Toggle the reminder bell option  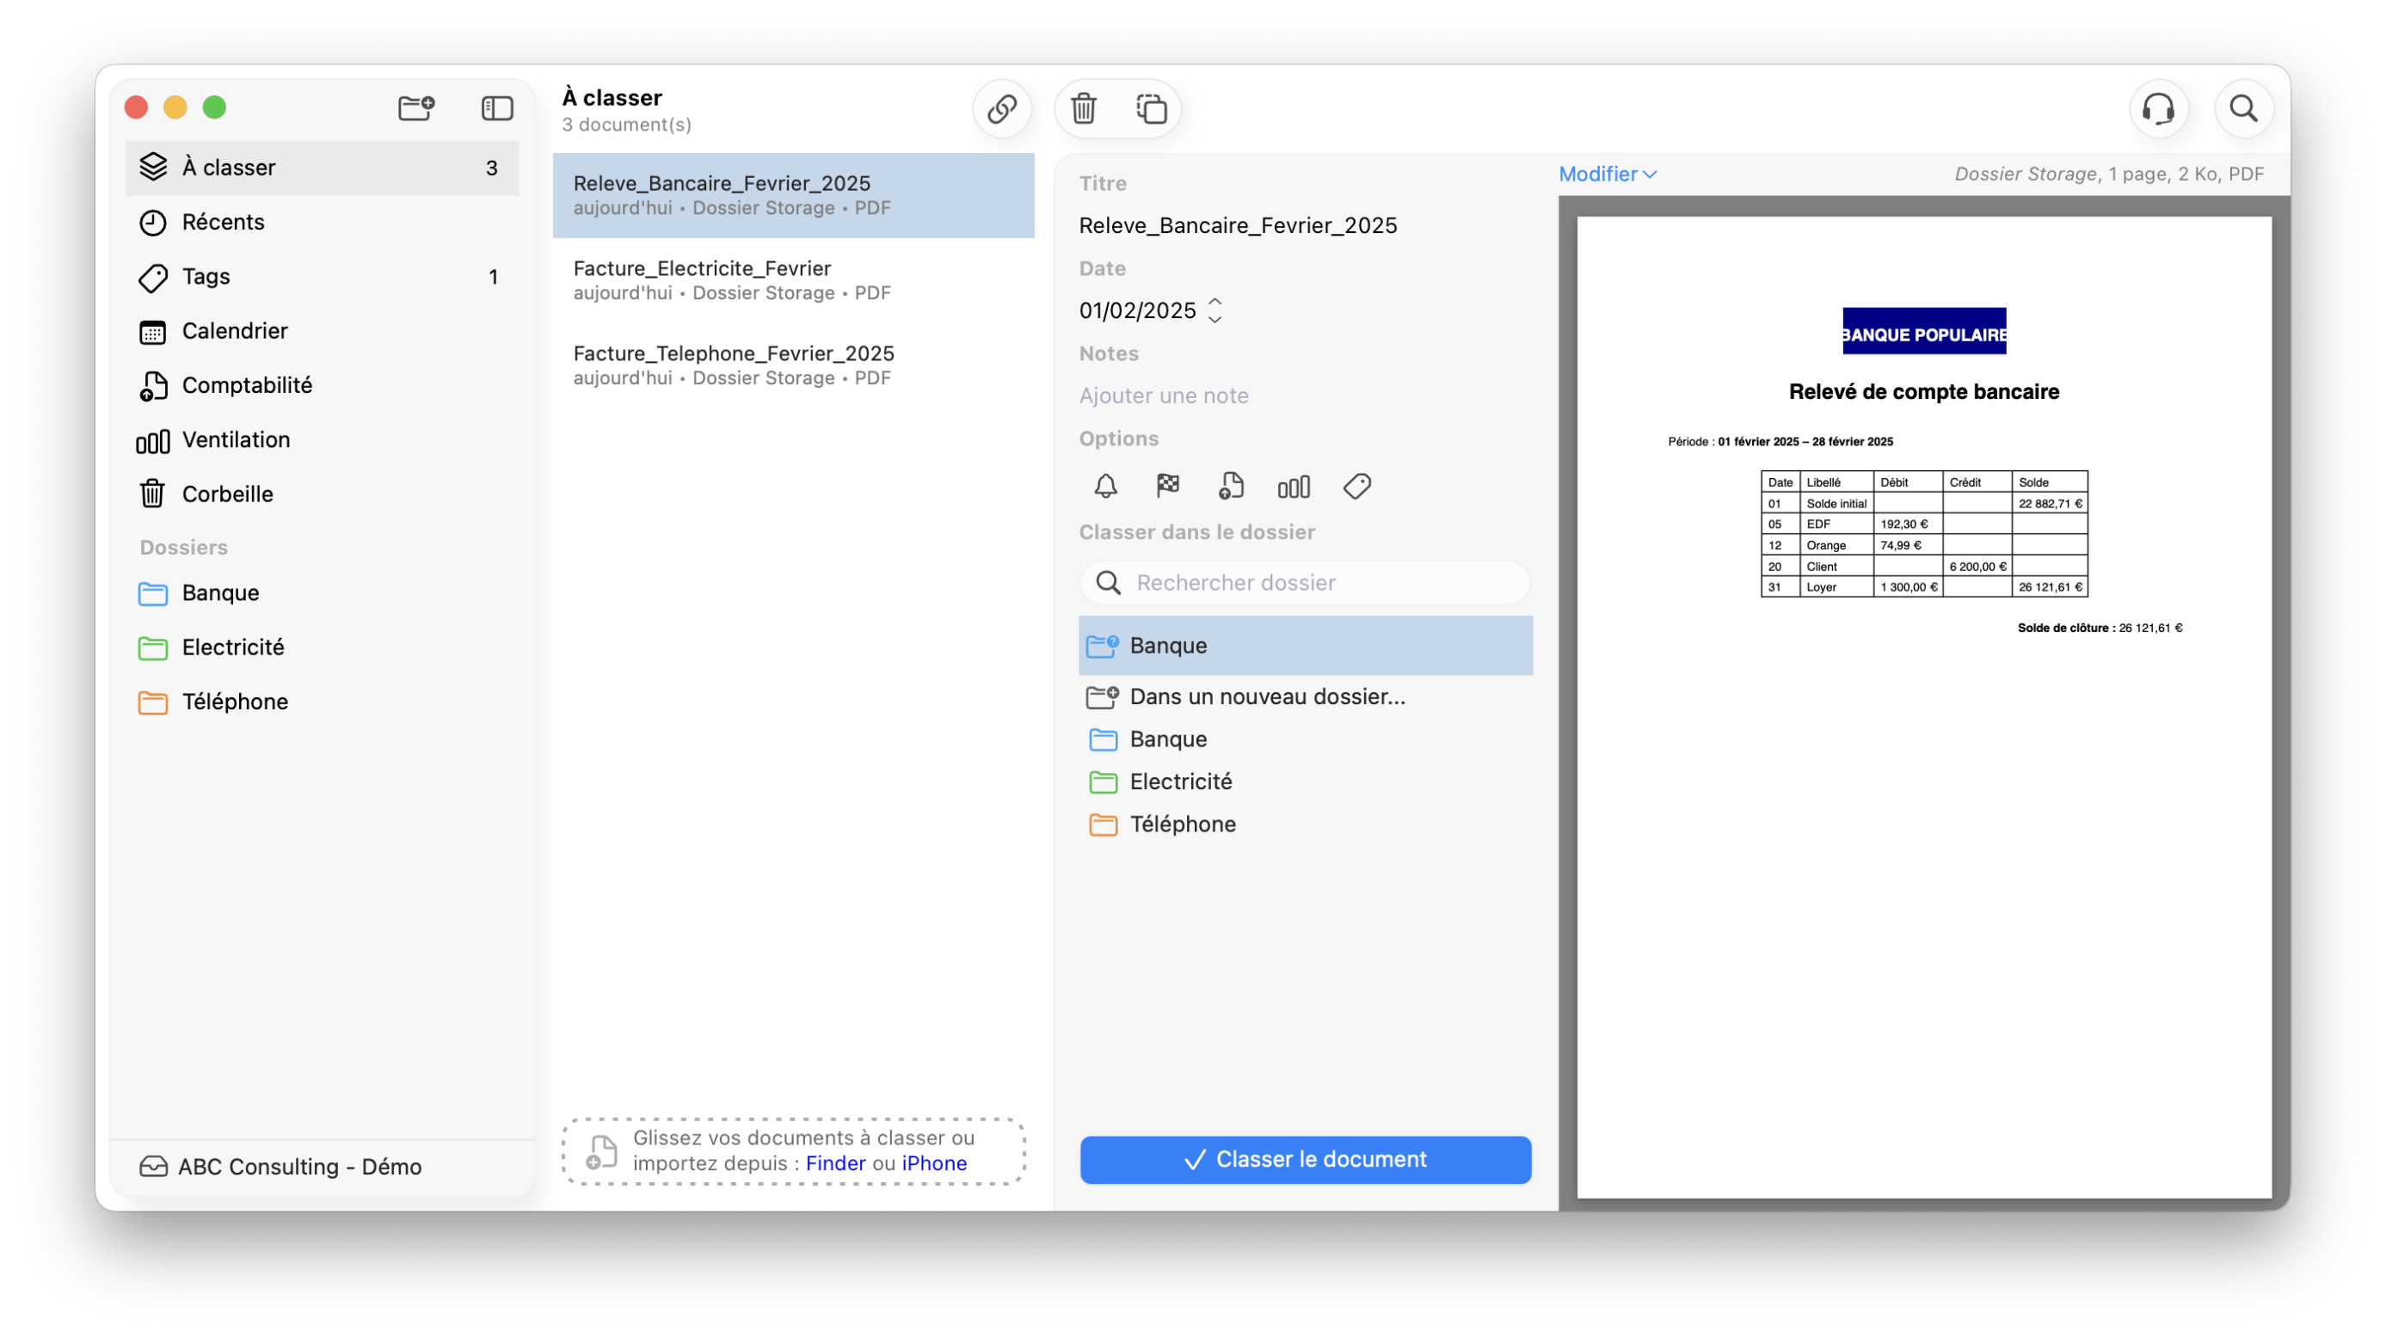pyautogui.click(x=1105, y=486)
